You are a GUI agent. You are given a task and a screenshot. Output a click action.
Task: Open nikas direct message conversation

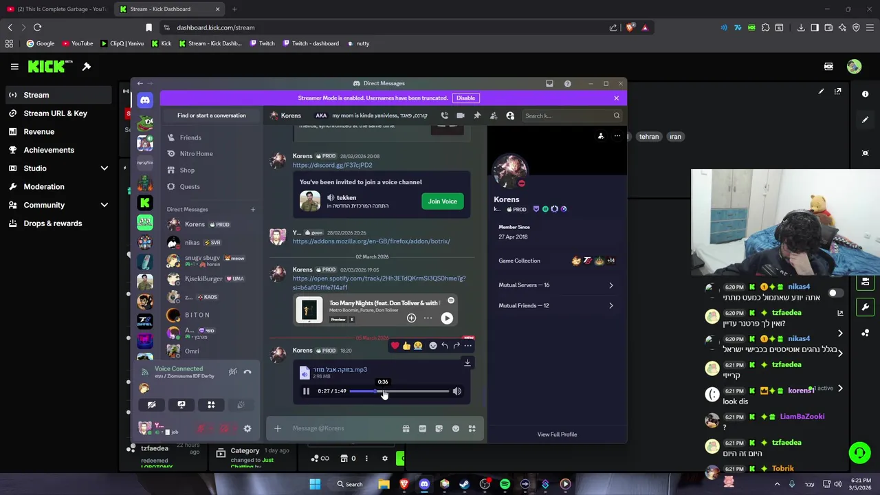211,243
